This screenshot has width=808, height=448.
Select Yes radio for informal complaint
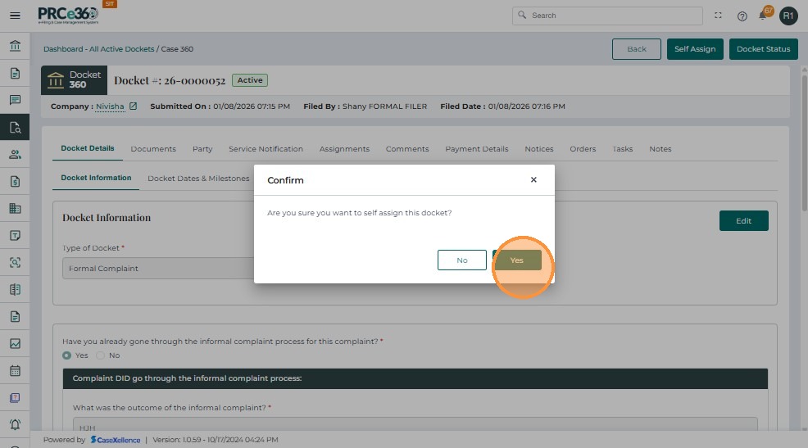click(67, 355)
